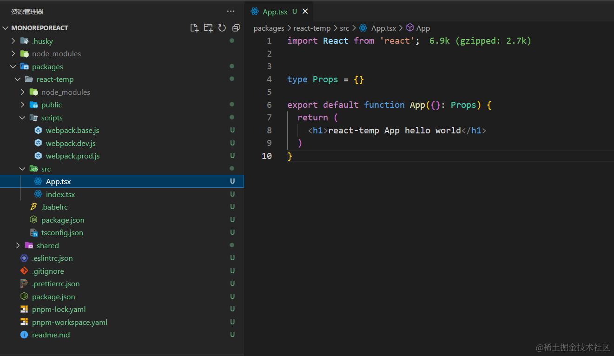Screen dimensions: 614x356
Task: Click 'packages' in the editor breadcrumb
Action: 269,28
